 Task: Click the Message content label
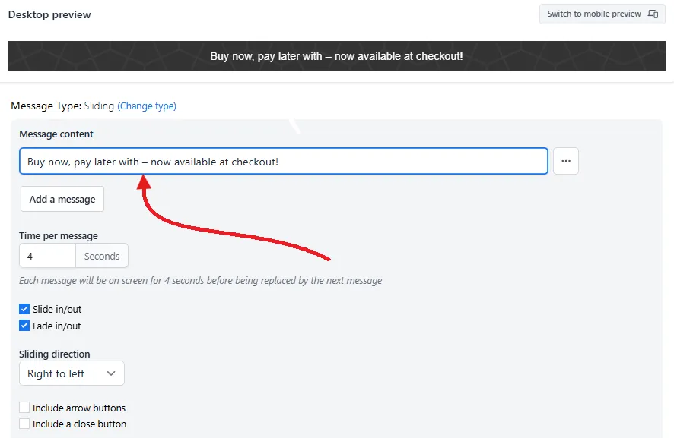(56, 134)
